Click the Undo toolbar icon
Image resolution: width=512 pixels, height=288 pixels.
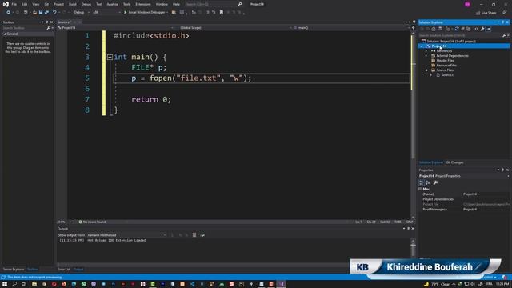[54, 13]
